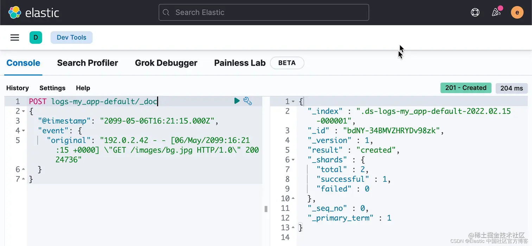Toggle fold arrow on response line 10

point(293,199)
